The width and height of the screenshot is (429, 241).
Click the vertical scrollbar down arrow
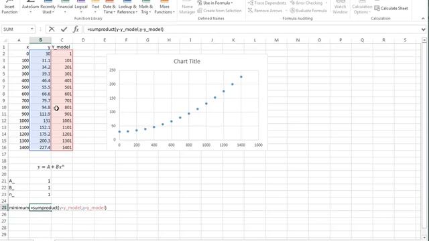[x=424, y=238]
